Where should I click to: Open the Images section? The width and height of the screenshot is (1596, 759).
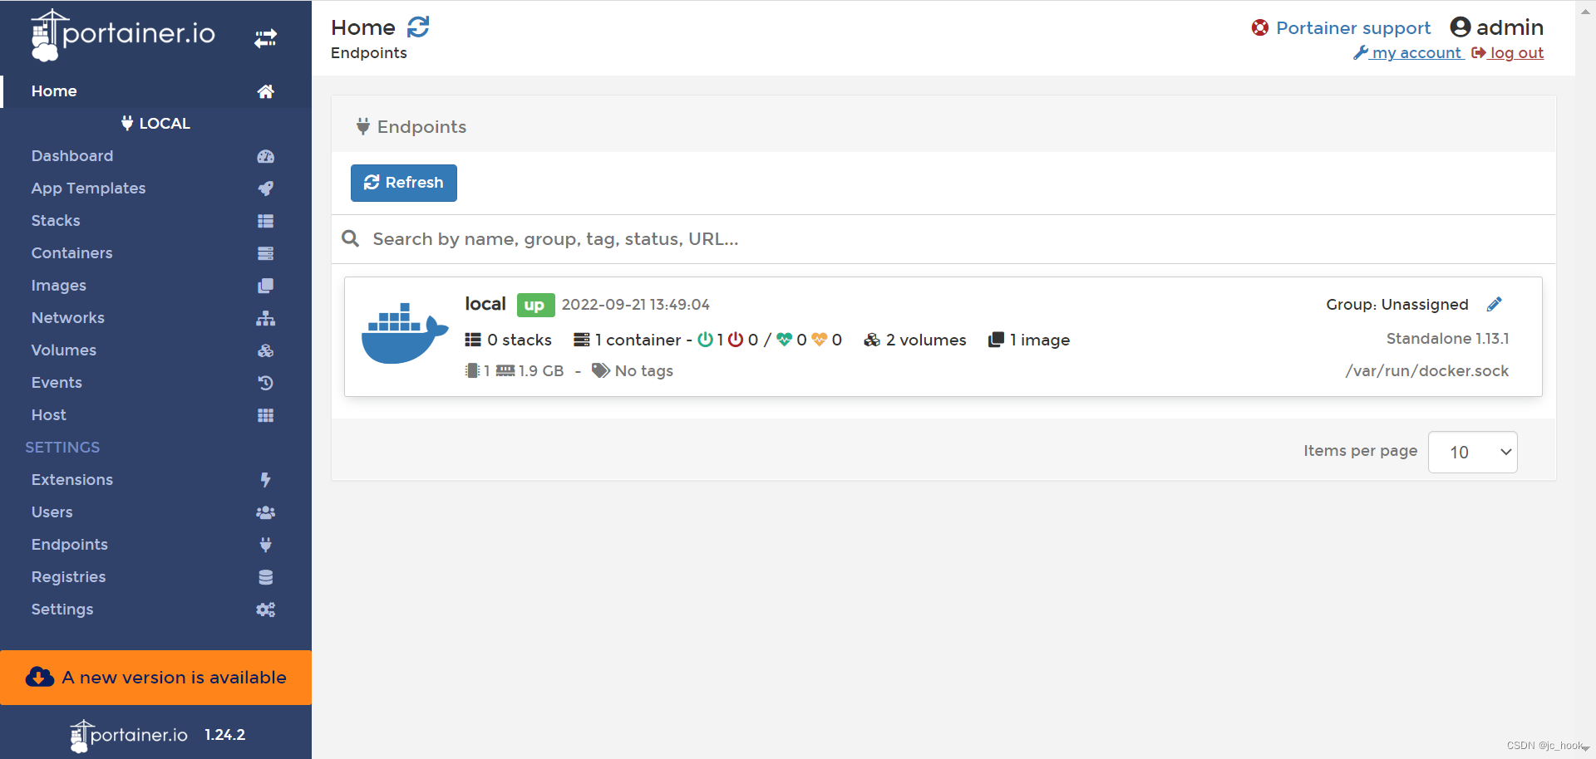coord(58,286)
